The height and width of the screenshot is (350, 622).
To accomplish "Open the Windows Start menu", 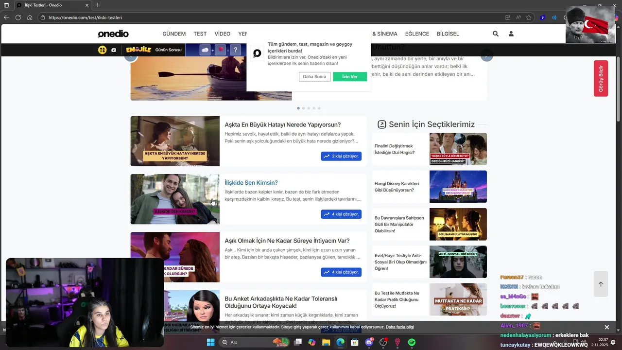I will (210, 342).
